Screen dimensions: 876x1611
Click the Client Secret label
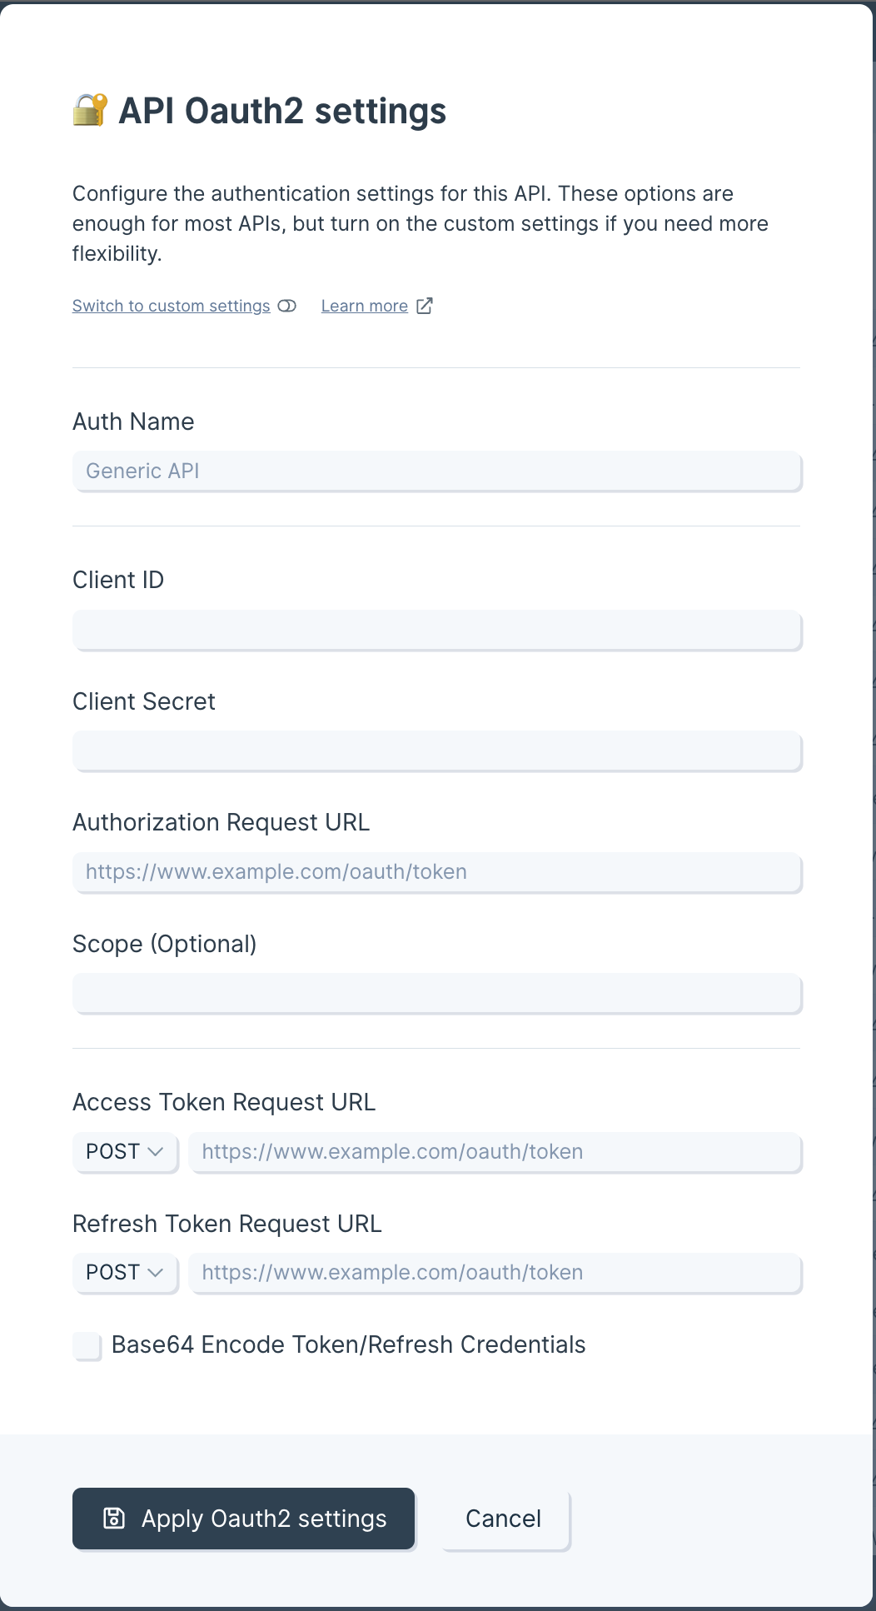[144, 701]
